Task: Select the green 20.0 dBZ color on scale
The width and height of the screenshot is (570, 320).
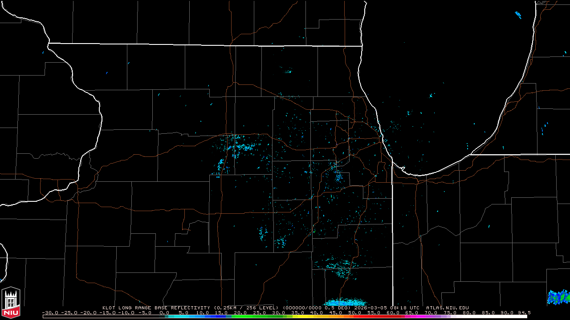Action: [x=237, y=316]
